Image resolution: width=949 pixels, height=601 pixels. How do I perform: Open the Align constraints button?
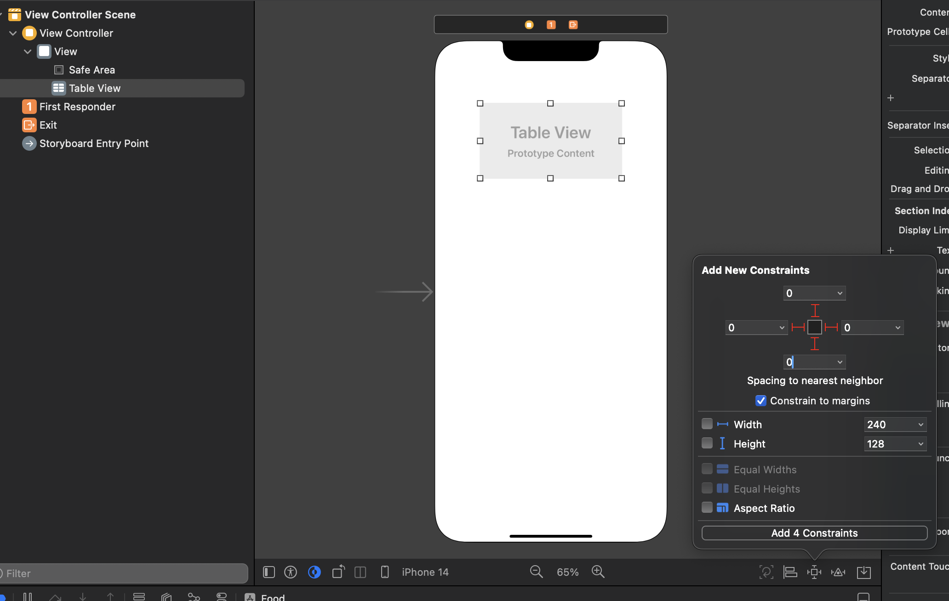[x=790, y=572]
